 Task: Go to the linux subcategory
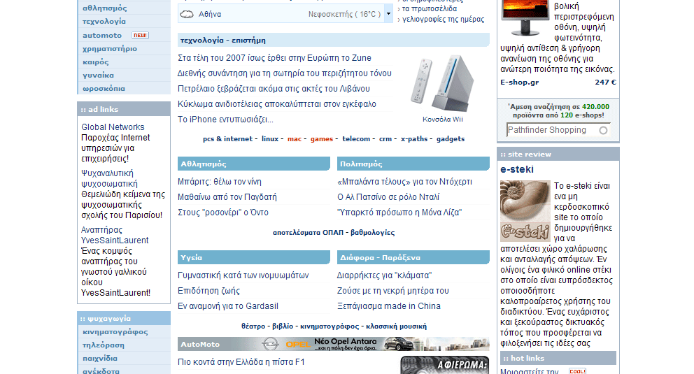click(270, 139)
